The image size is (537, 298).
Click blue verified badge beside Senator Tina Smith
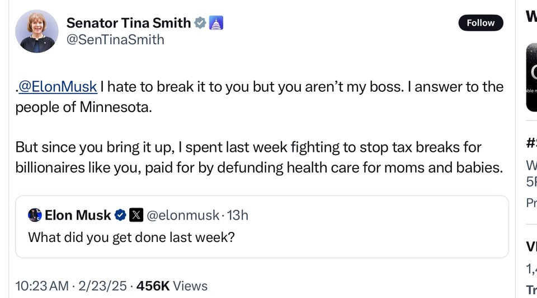pyautogui.click(x=200, y=23)
